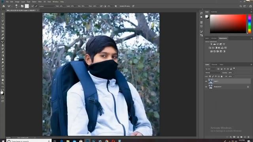Switch to the Channels tab

tap(214, 65)
